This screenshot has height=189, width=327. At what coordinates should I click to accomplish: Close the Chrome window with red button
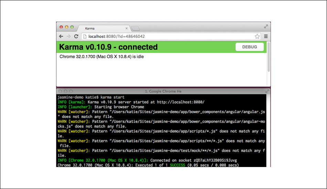click(61, 27)
